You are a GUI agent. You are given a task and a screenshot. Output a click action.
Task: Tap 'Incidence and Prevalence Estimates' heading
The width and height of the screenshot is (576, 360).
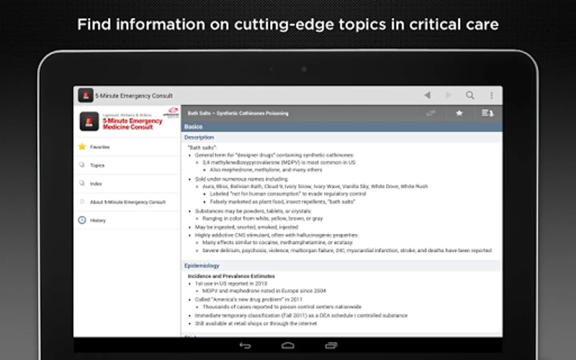click(231, 276)
